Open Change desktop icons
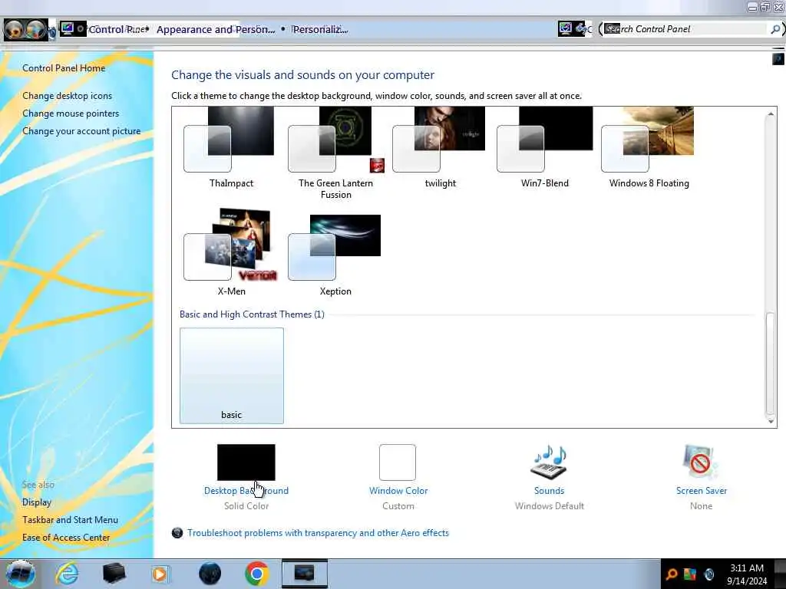786x589 pixels. point(68,96)
